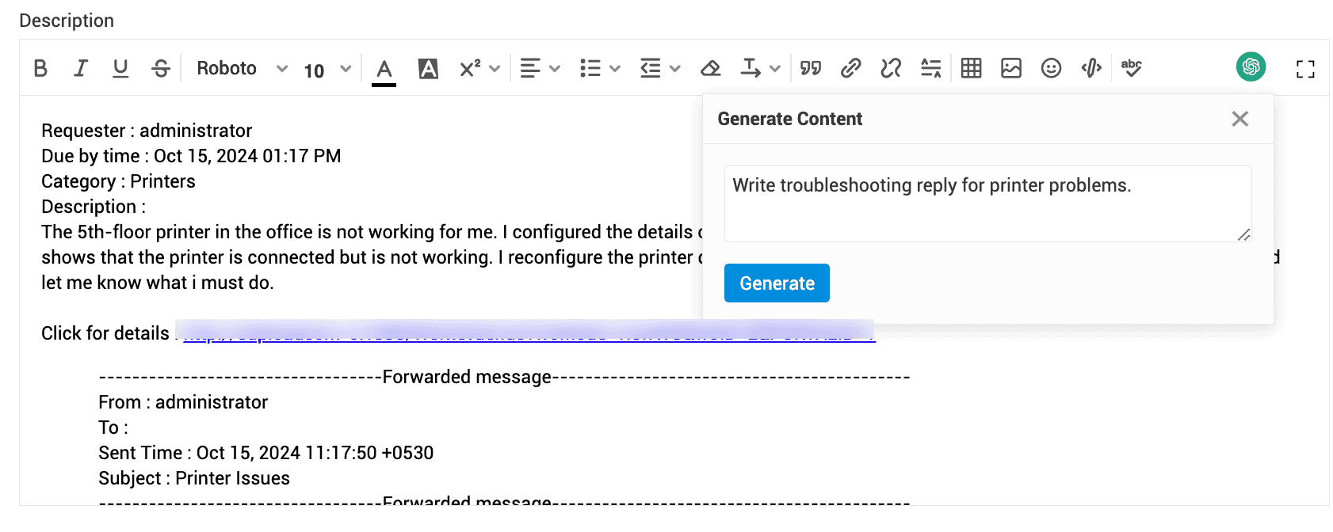Click the 'Generate Content' panel title
This screenshot has height=532, width=1333.
pos(790,119)
